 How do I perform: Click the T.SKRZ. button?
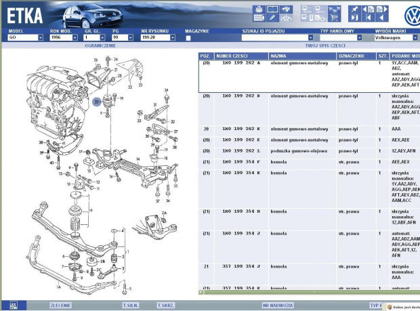[x=166, y=306]
